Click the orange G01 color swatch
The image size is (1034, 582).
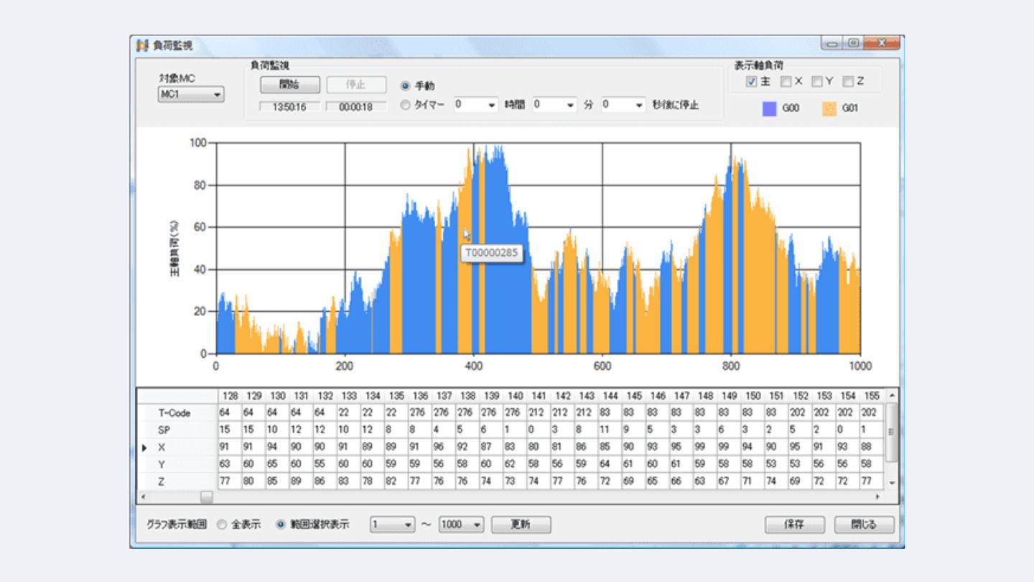829,109
